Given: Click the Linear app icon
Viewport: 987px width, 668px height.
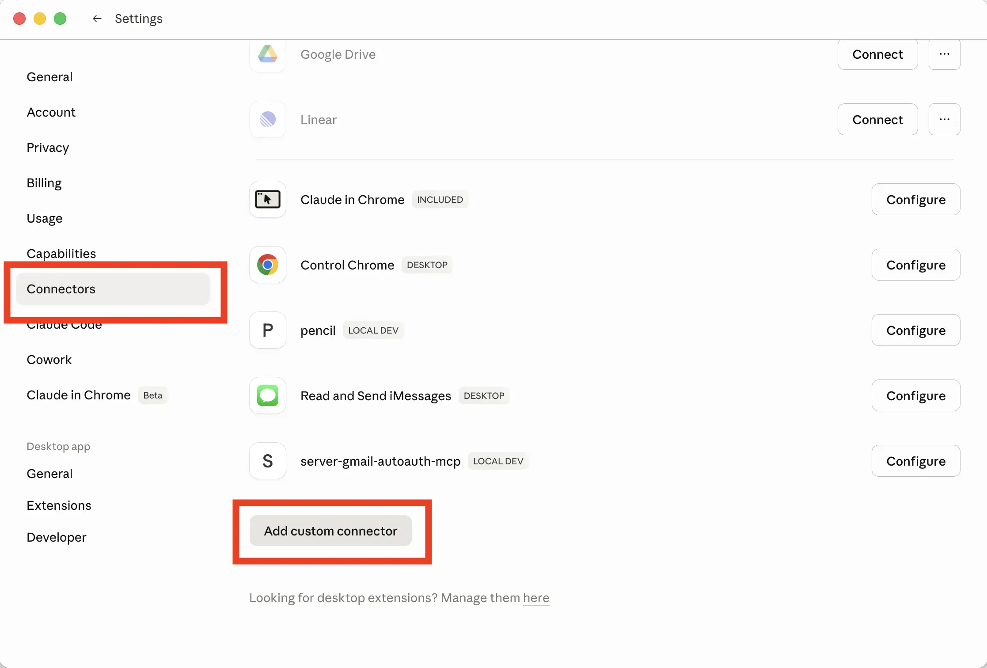Looking at the screenshot, I should (x=267, y=119).
